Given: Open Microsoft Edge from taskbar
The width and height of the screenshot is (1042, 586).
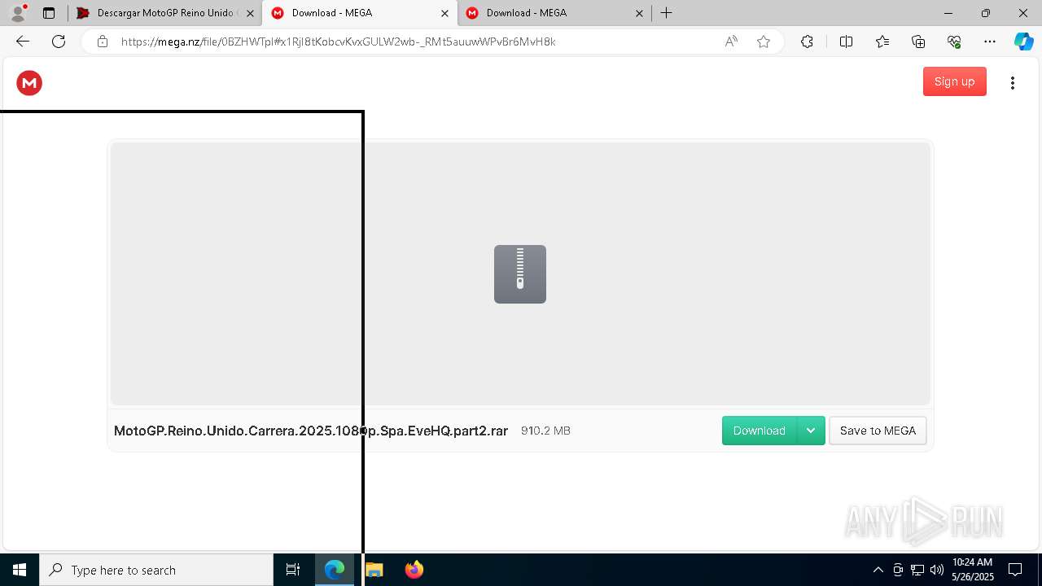Looking at the screenshot, I should coord(335,570).
